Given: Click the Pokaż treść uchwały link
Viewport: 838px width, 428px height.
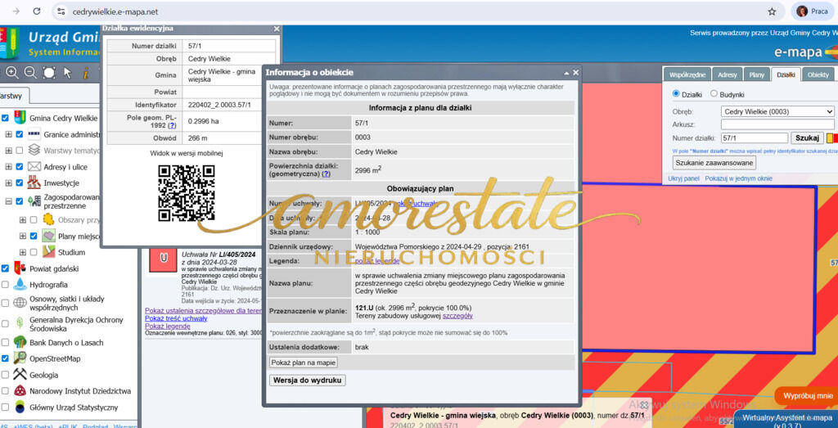Looking at the screenshot, I should click(176, 318).
